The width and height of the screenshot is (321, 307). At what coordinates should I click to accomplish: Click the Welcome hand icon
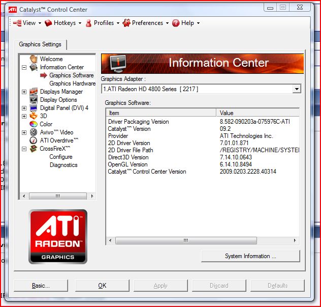pyautogui.click(x=34, y=59)
